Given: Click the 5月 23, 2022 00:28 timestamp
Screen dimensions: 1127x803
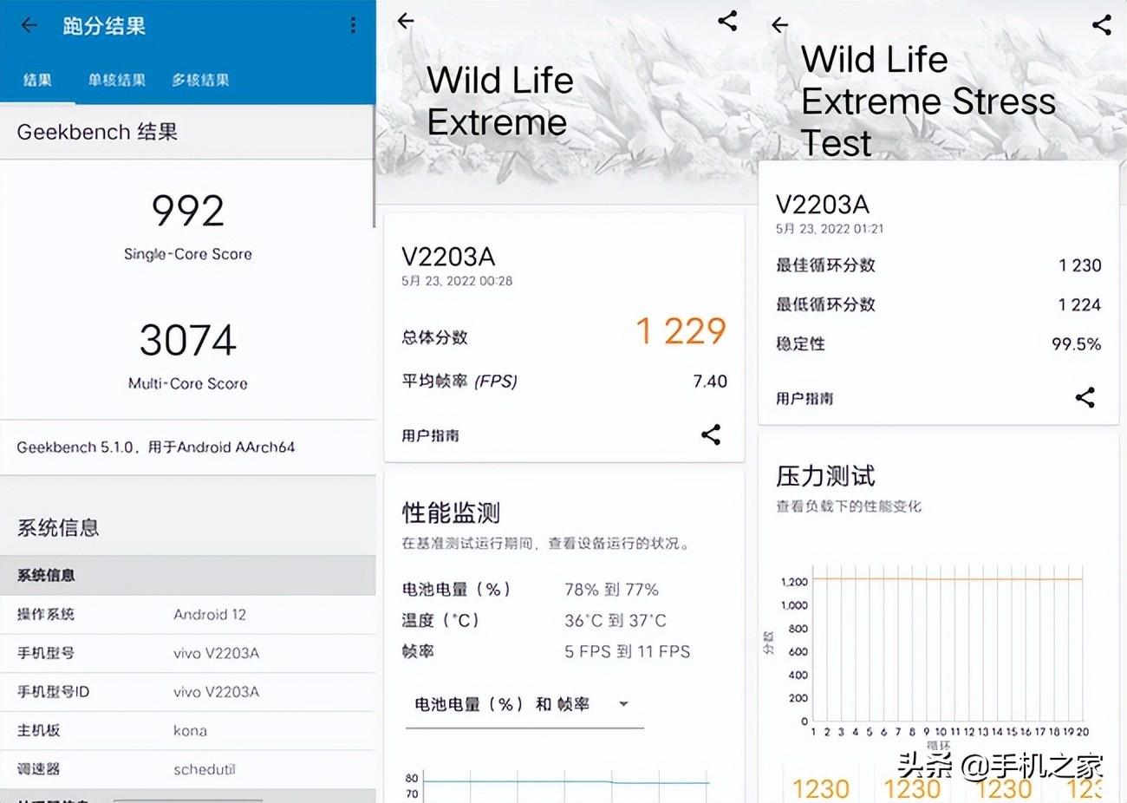Looking at the screenshot, I should [x=457, y=281].
